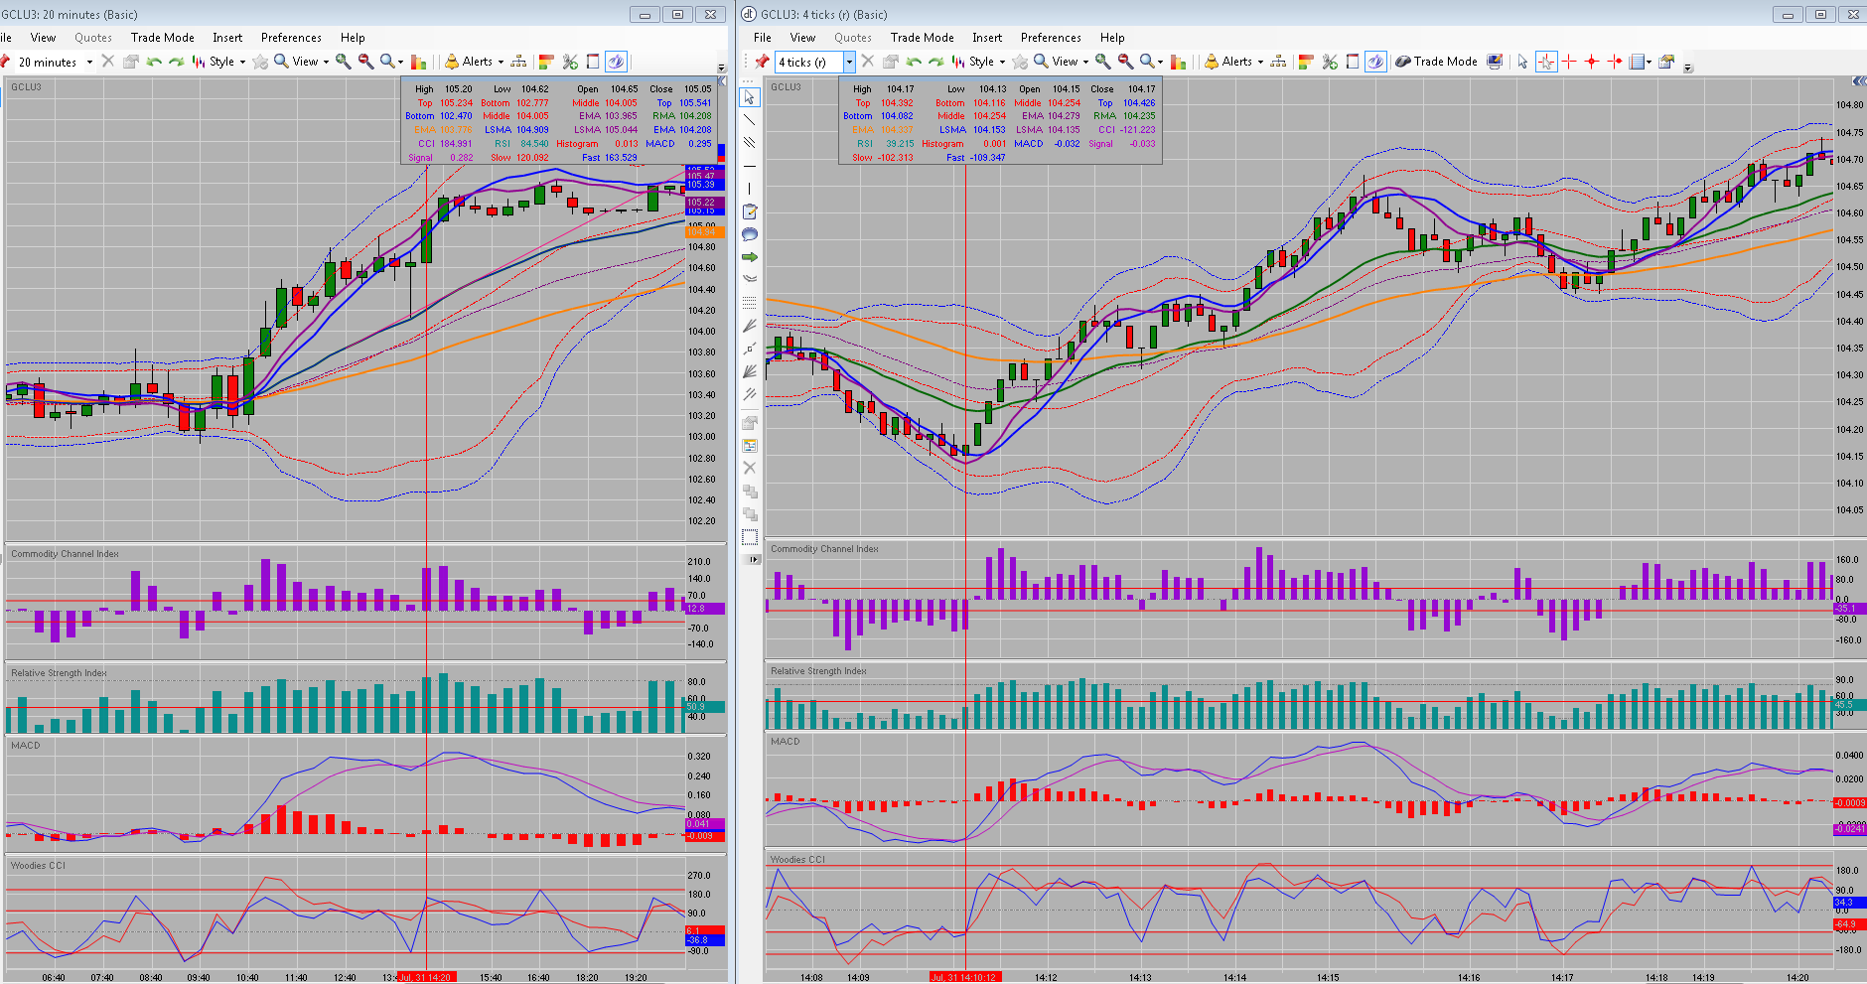This screenshot has width=1867, height=984.
Task: Open View dropdown in 20 minutes toolbar
Action: tap(303, 62)
